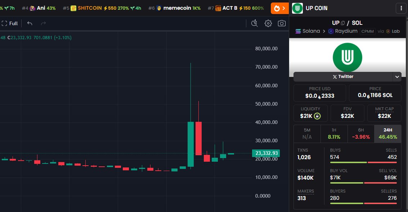Click the SOL quote token label
Image resolution: width=408 pixels, height=212 pixels.
(x=357, y=23)
